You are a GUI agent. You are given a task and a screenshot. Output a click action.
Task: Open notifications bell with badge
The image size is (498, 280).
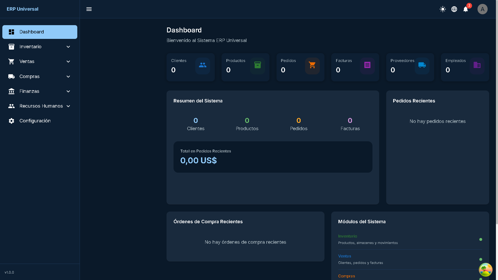pyautogui.click(x=466, y=9)
